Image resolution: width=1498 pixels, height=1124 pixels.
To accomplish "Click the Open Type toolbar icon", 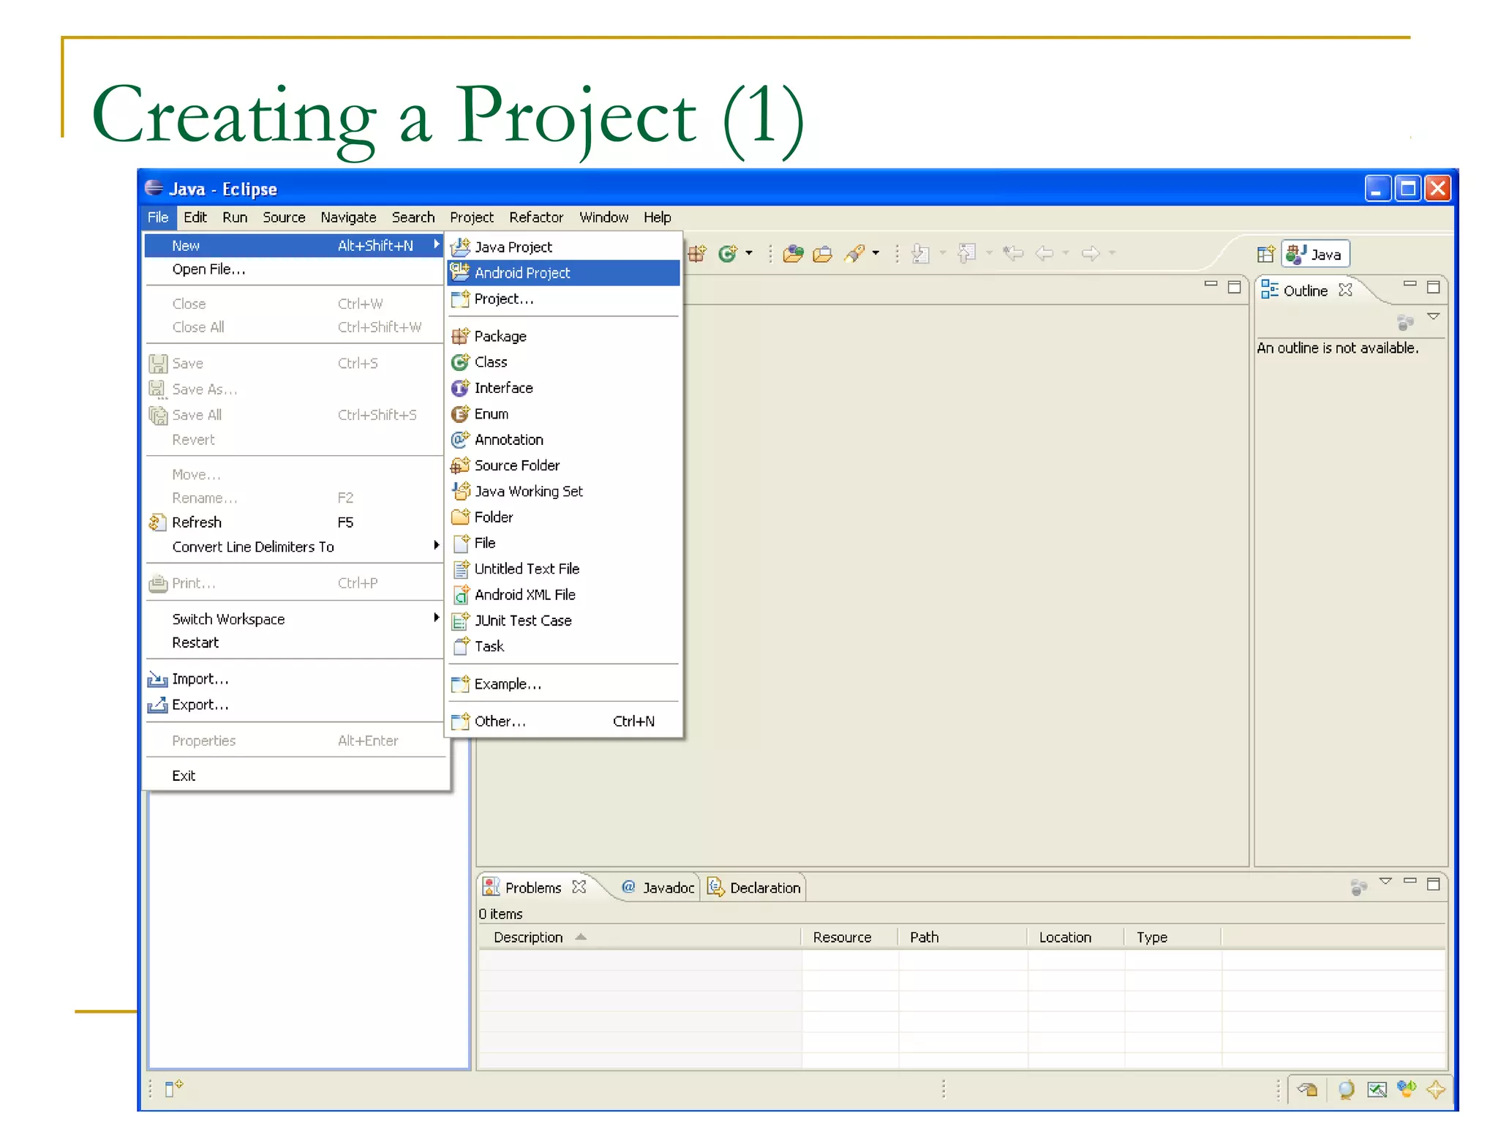I will click(x=793, y=254).
